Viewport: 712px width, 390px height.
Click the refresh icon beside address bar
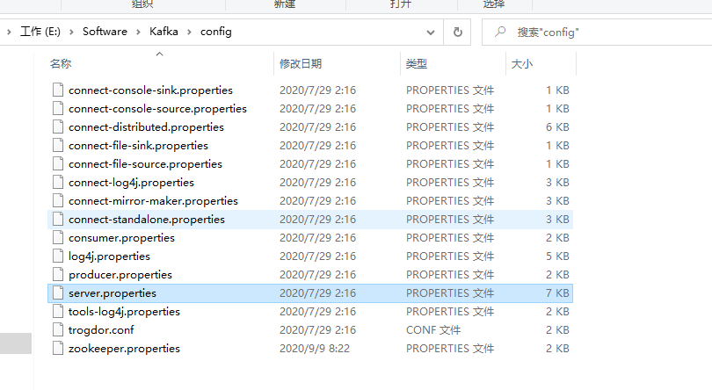458,32
